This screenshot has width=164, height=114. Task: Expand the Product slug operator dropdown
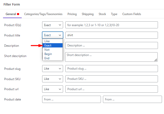tap(53, 69)
